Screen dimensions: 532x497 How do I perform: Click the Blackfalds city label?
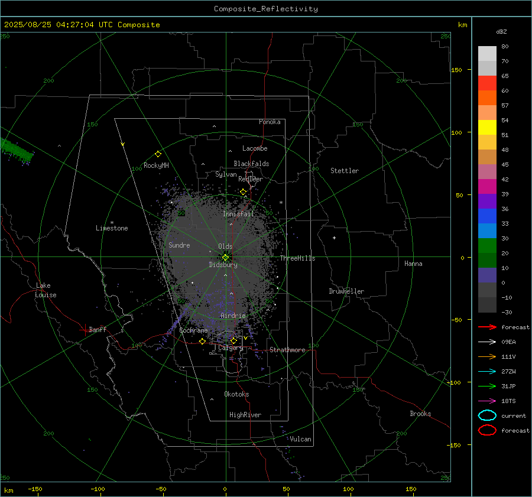pyautogui.click(x=251, y=164)
